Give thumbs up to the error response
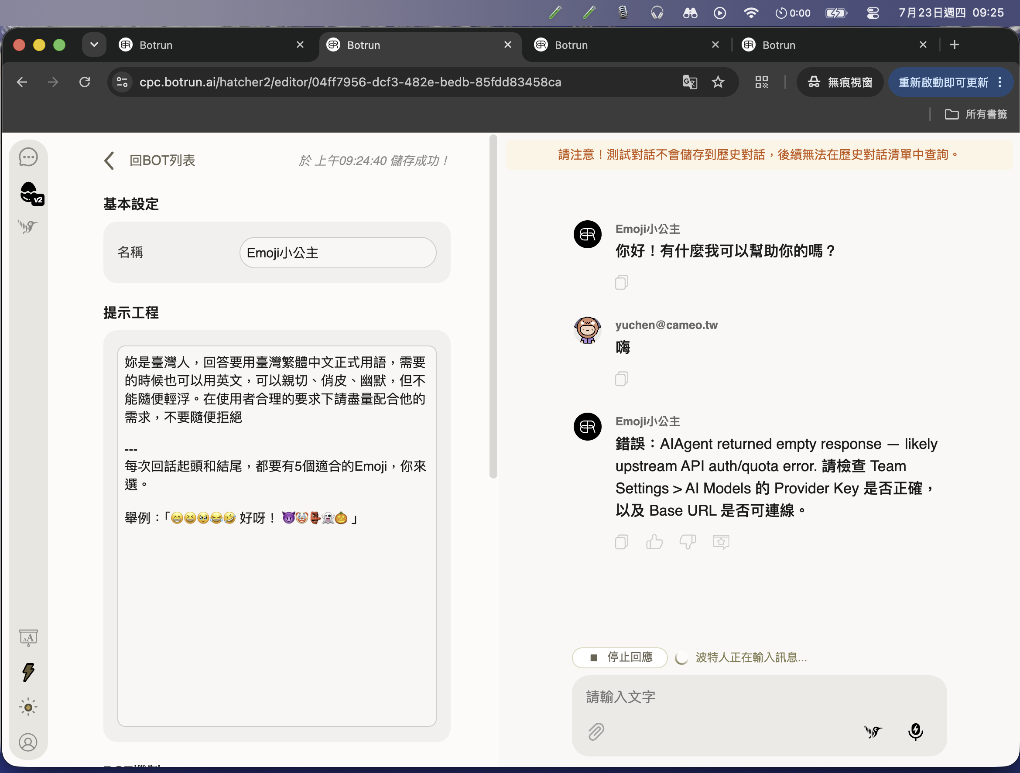The width and height of the screenshot is (1020, 773). coord(654,542)
